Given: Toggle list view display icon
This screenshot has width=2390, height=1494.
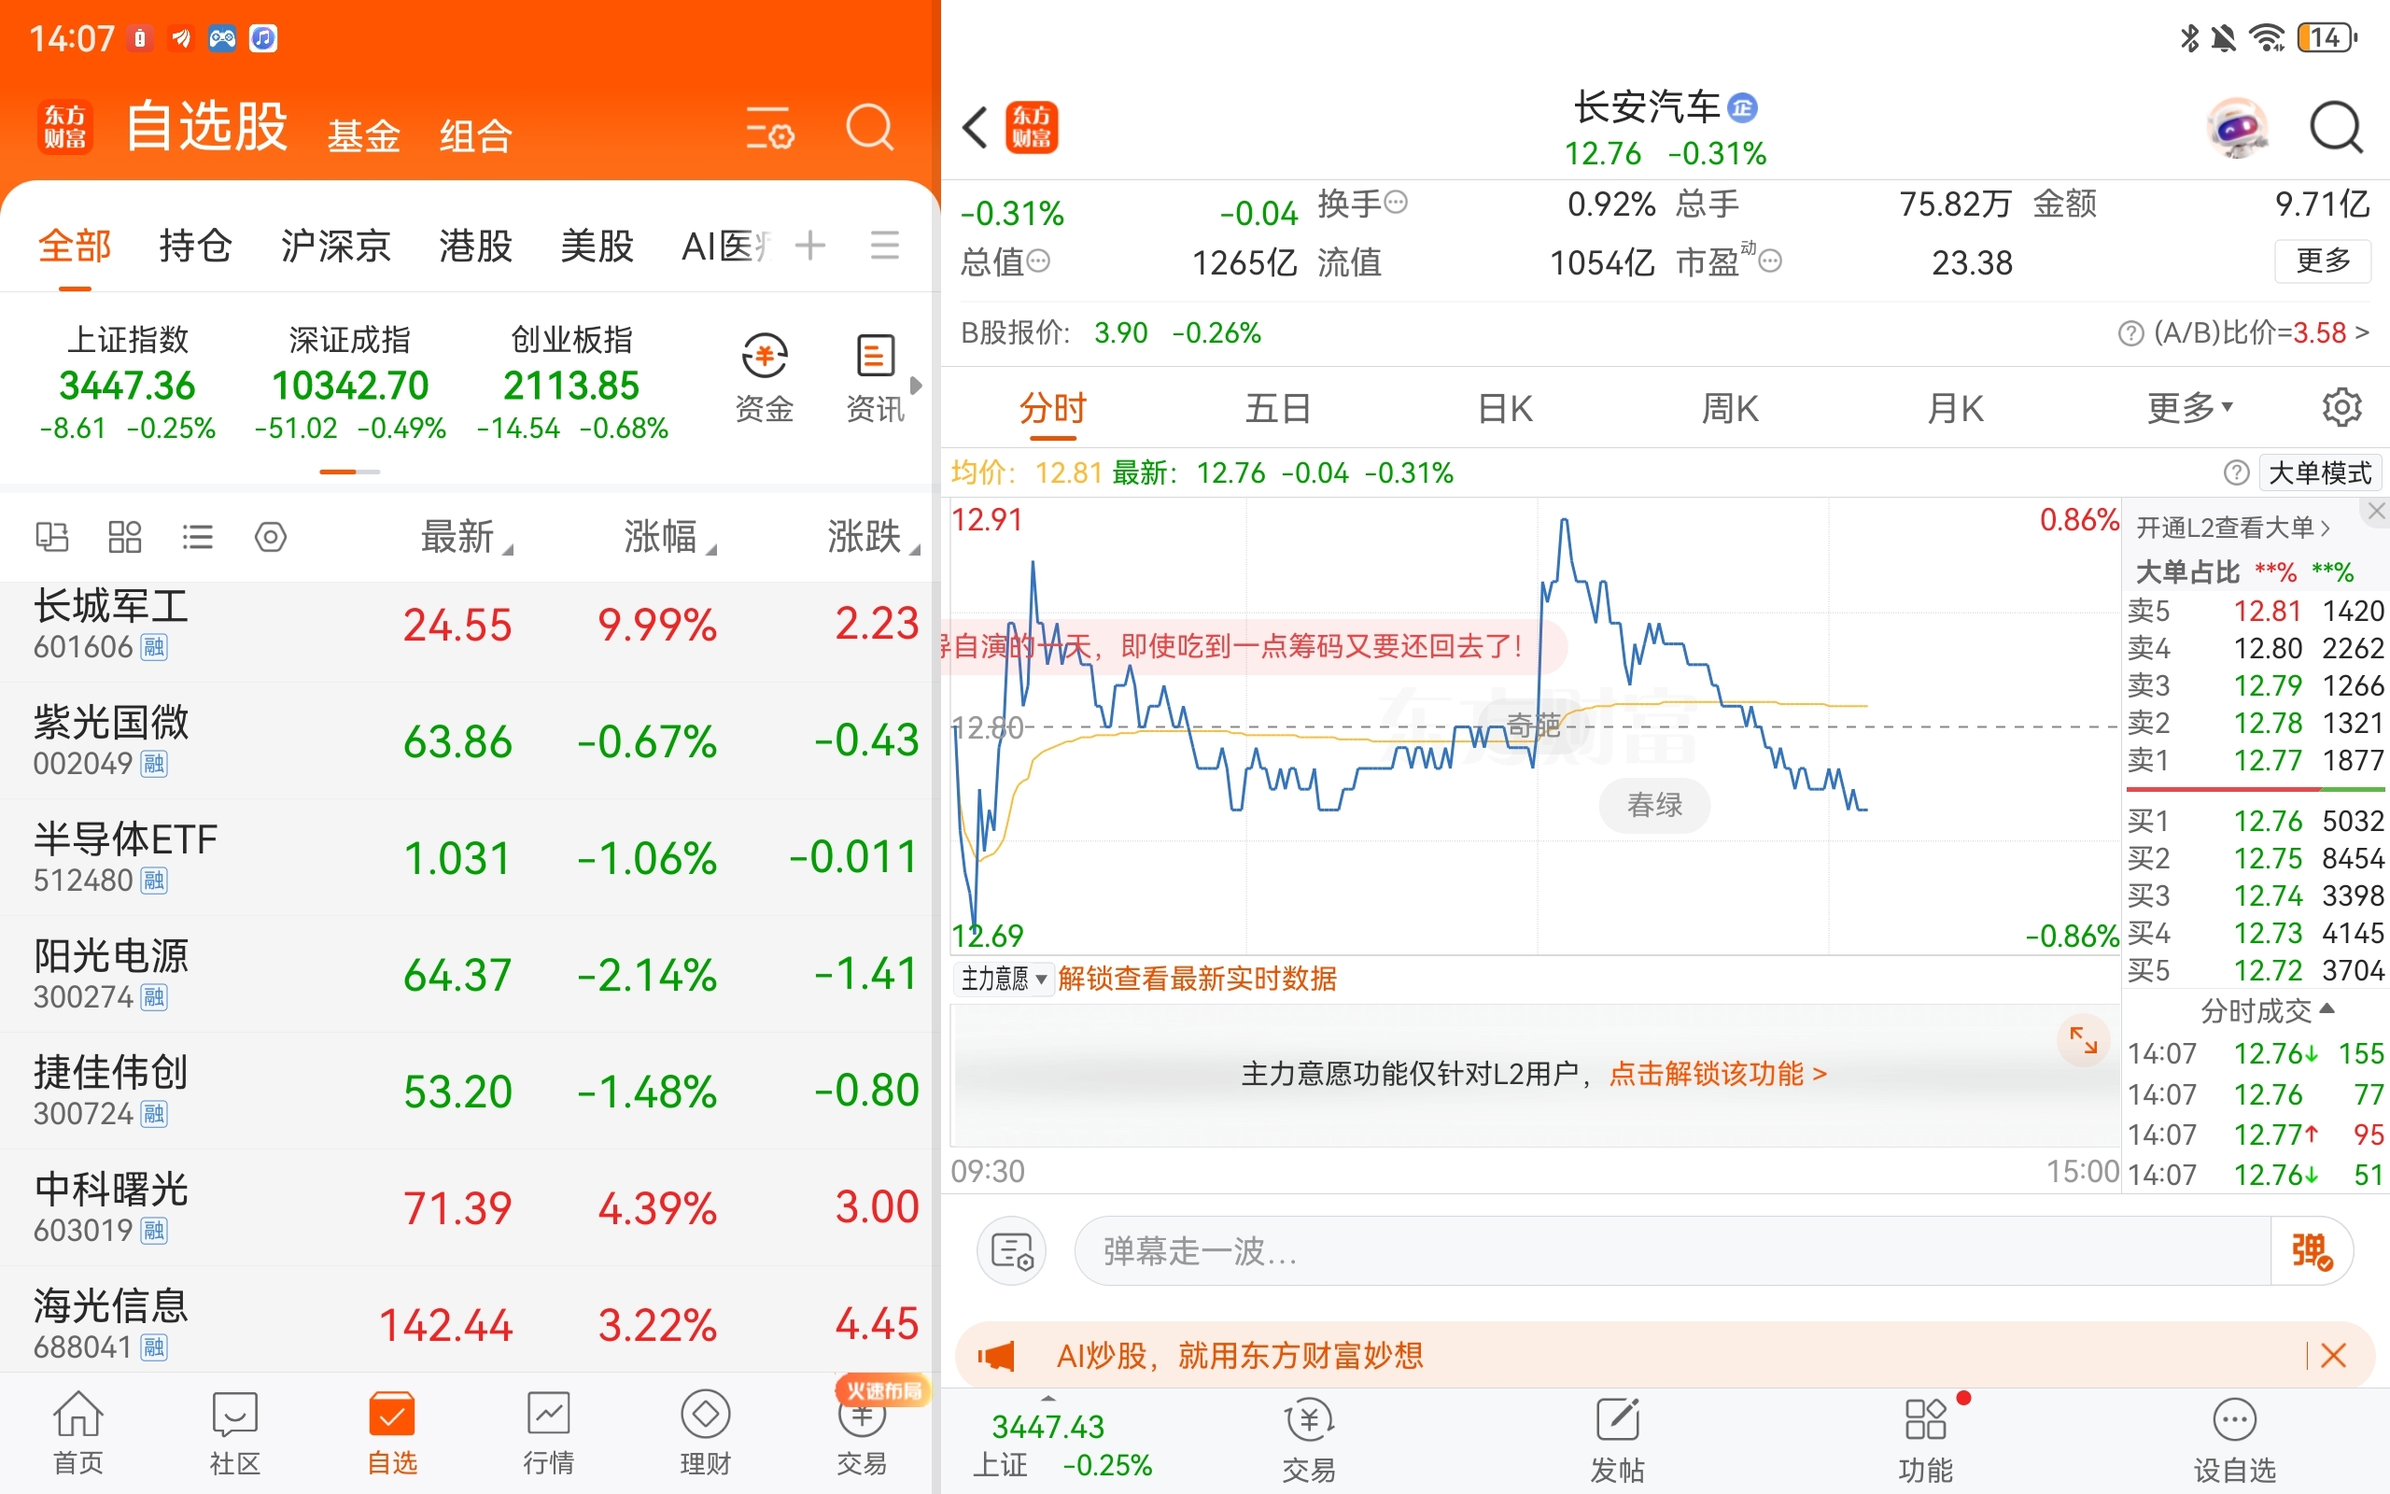Looking at the screenshot, I should 198,537.
